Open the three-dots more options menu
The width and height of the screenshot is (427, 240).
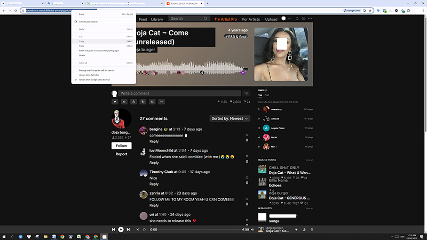[x=161, y=101]
